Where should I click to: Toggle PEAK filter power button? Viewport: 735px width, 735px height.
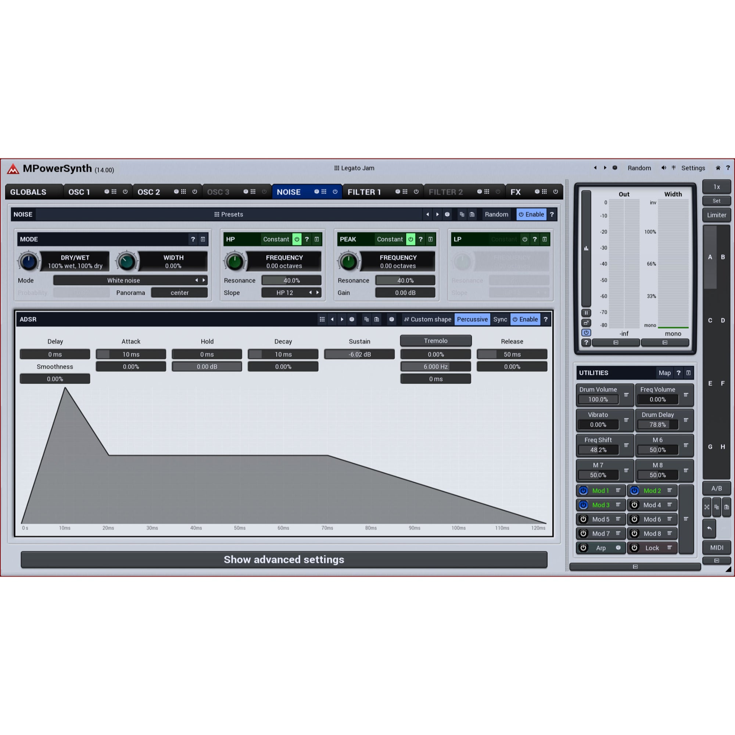[x=410, y=239]
